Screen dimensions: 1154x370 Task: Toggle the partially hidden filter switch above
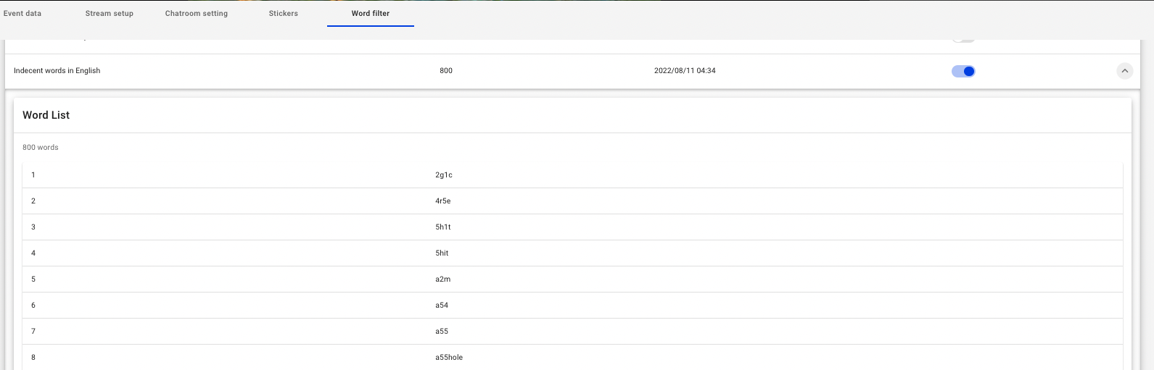tap(963, 40)
